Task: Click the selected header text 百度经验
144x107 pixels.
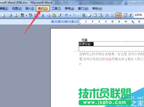Action: pos(85,44)
